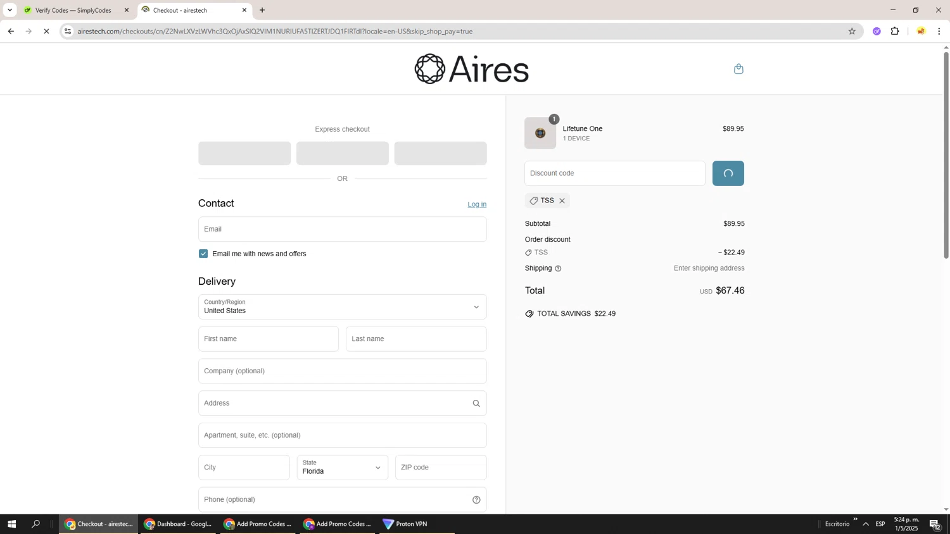Click the address search magnifier icon
The height and width of the screenshot is (534, 950).
point(476,404)
